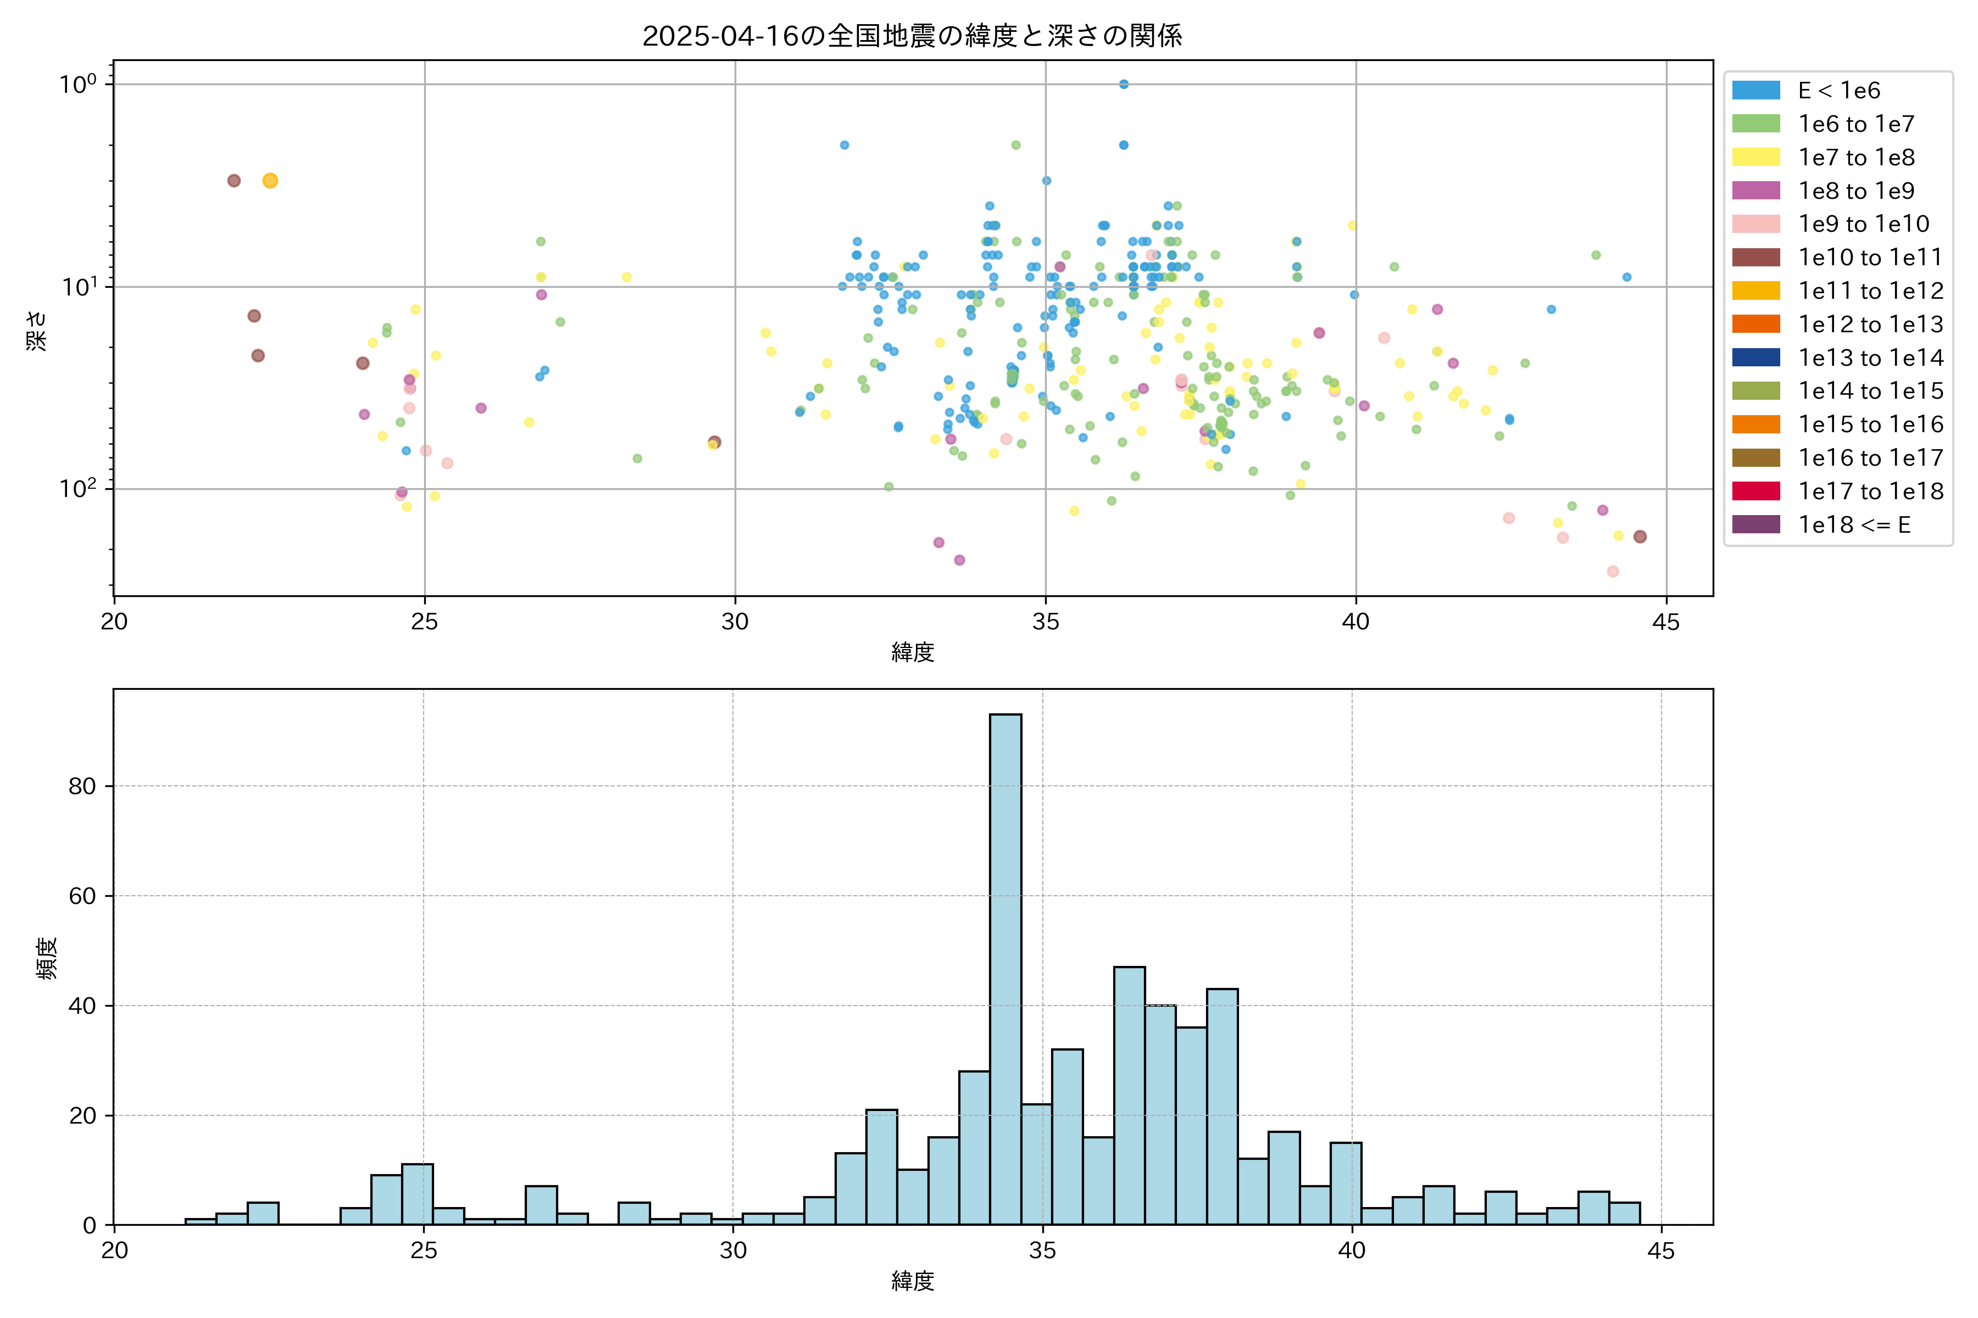Click the chart title '2025-04-16の全国地震の緯度と深さの関係'
This screenshot has width=1978, height=1318.
(x=913, y=35)
